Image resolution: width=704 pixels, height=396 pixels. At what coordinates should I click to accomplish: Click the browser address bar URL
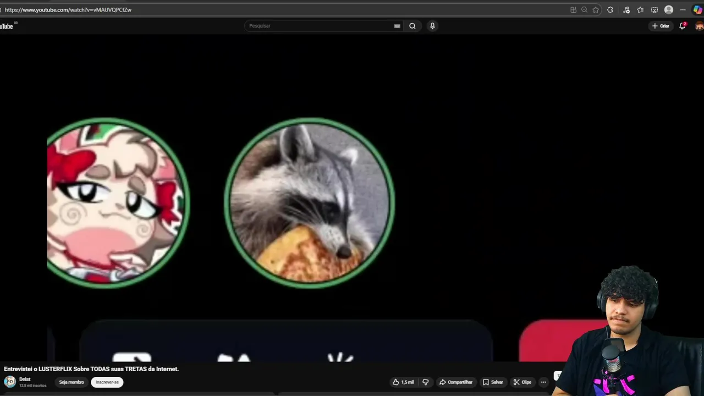click(x=68, y=10)
